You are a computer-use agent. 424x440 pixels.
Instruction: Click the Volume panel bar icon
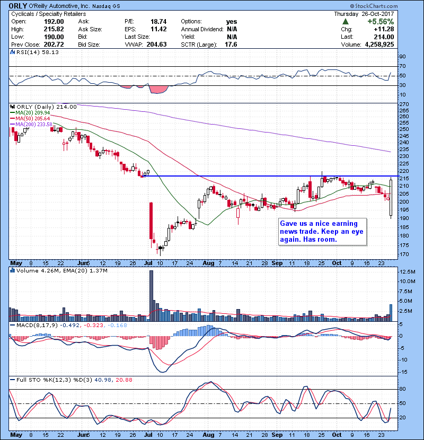coord(12,270)
